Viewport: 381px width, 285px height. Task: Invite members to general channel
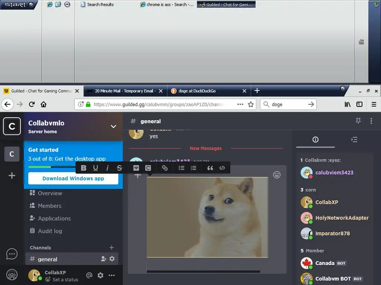tap(103, 259)
